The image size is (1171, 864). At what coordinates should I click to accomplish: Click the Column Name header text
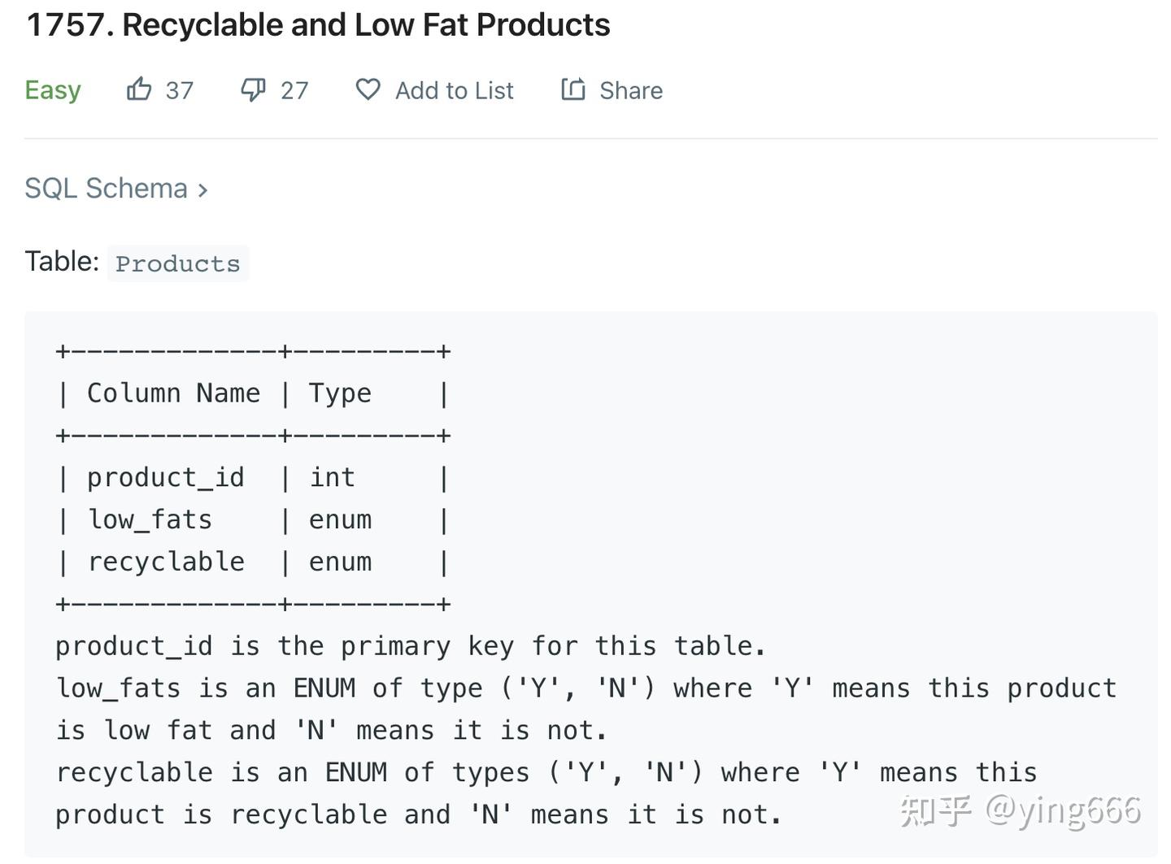point(173,393)
